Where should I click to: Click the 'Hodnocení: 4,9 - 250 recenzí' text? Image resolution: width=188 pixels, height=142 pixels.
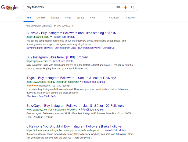tap(54, 86)
